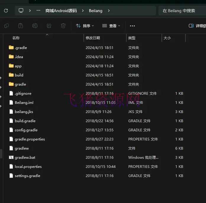
Task: Select the gradlew.bat batch file icon
Action: (x=11, y=157)
